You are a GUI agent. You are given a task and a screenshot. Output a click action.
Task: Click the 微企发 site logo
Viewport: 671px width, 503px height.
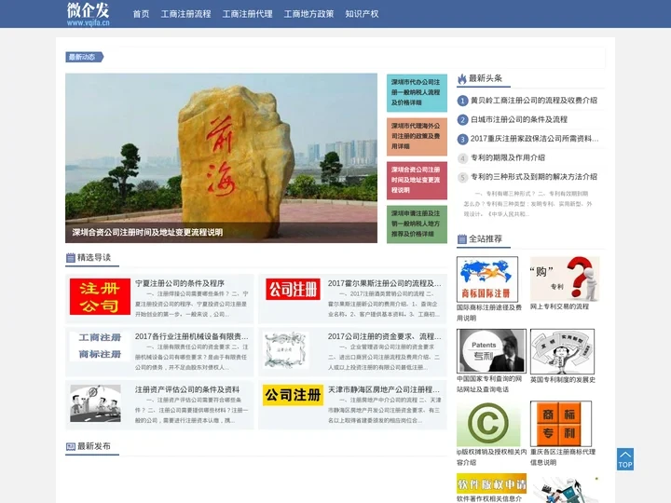[x=89, y=14]
